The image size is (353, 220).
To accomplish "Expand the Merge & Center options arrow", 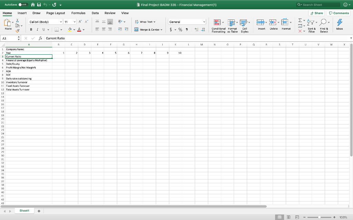I will (x=161, y=30).
